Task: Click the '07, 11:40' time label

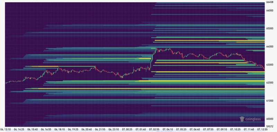Action: click(x=249, y=130)
